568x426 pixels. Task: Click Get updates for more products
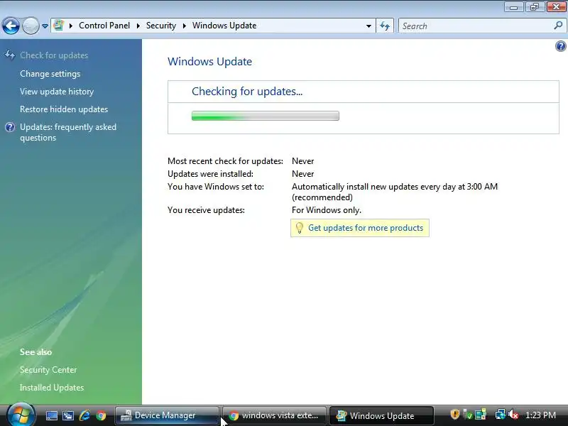366,228
